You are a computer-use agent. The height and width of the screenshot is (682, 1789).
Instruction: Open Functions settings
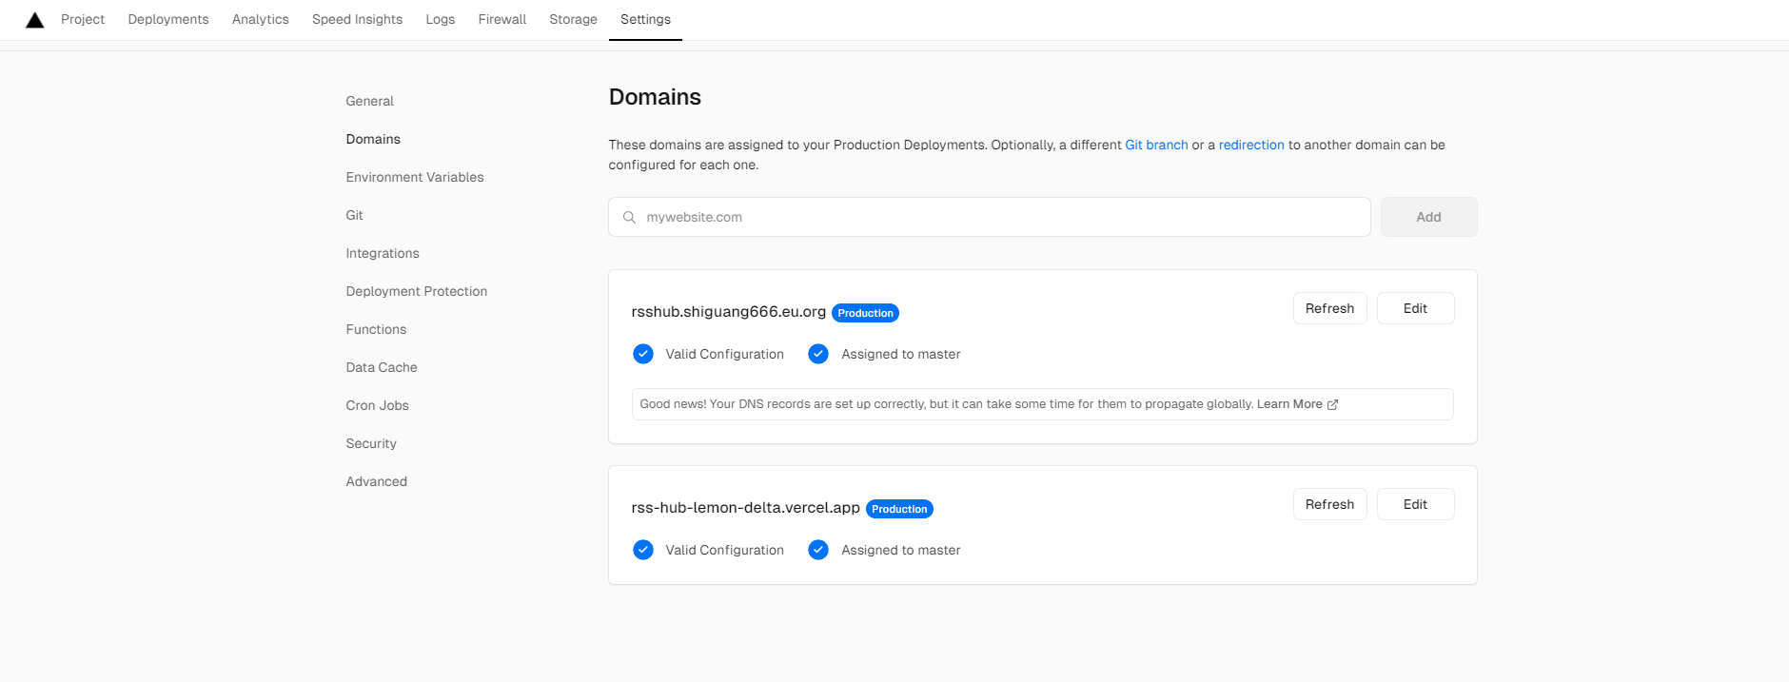click(376, 329)
